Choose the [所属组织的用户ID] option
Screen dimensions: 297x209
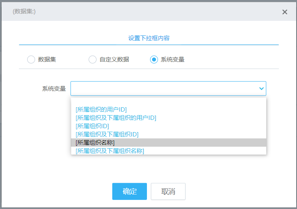(x=101, y=109)
